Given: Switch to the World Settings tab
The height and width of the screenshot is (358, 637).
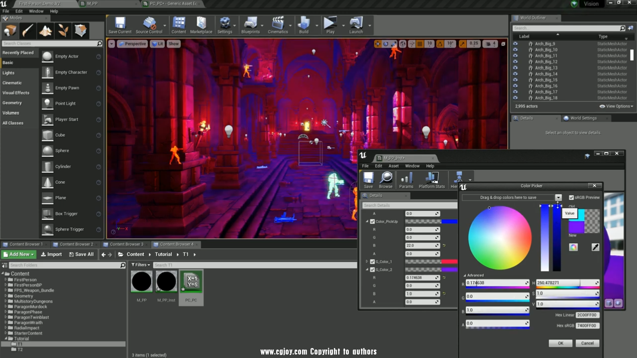Looking at the screenshot, I should click(x=583, y=118).
